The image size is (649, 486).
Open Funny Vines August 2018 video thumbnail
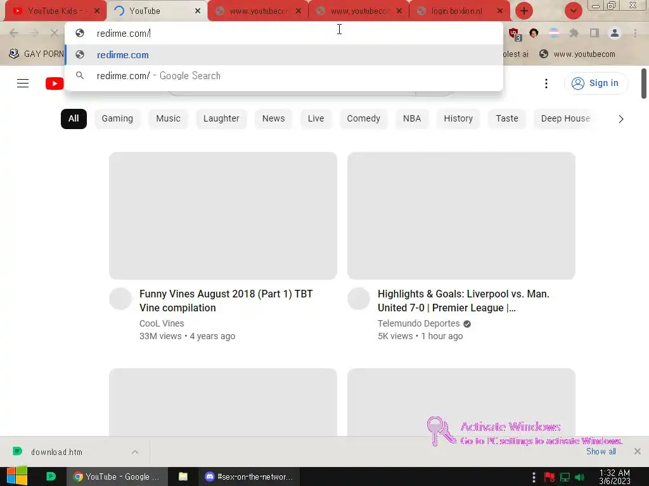coord(223,216)
